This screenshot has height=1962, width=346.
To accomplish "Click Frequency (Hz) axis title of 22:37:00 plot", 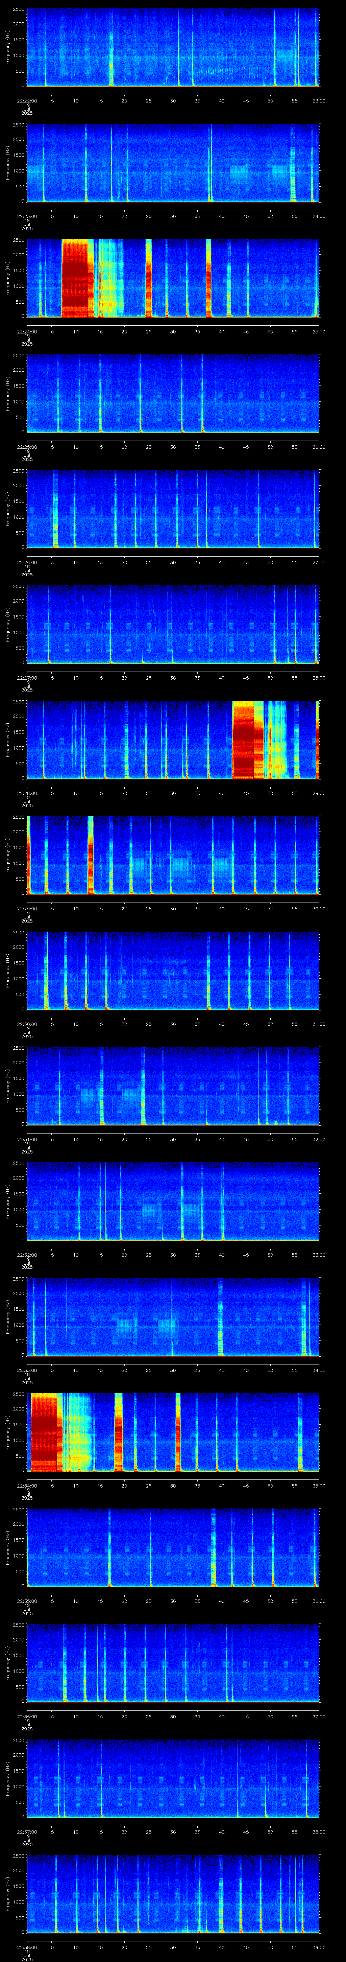I will [8, 1779].
